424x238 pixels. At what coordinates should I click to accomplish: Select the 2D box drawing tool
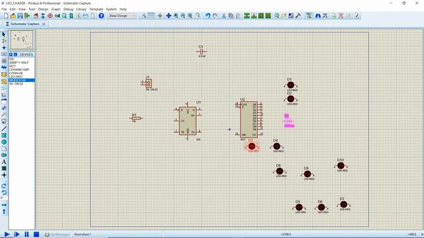tap(4, 135)
